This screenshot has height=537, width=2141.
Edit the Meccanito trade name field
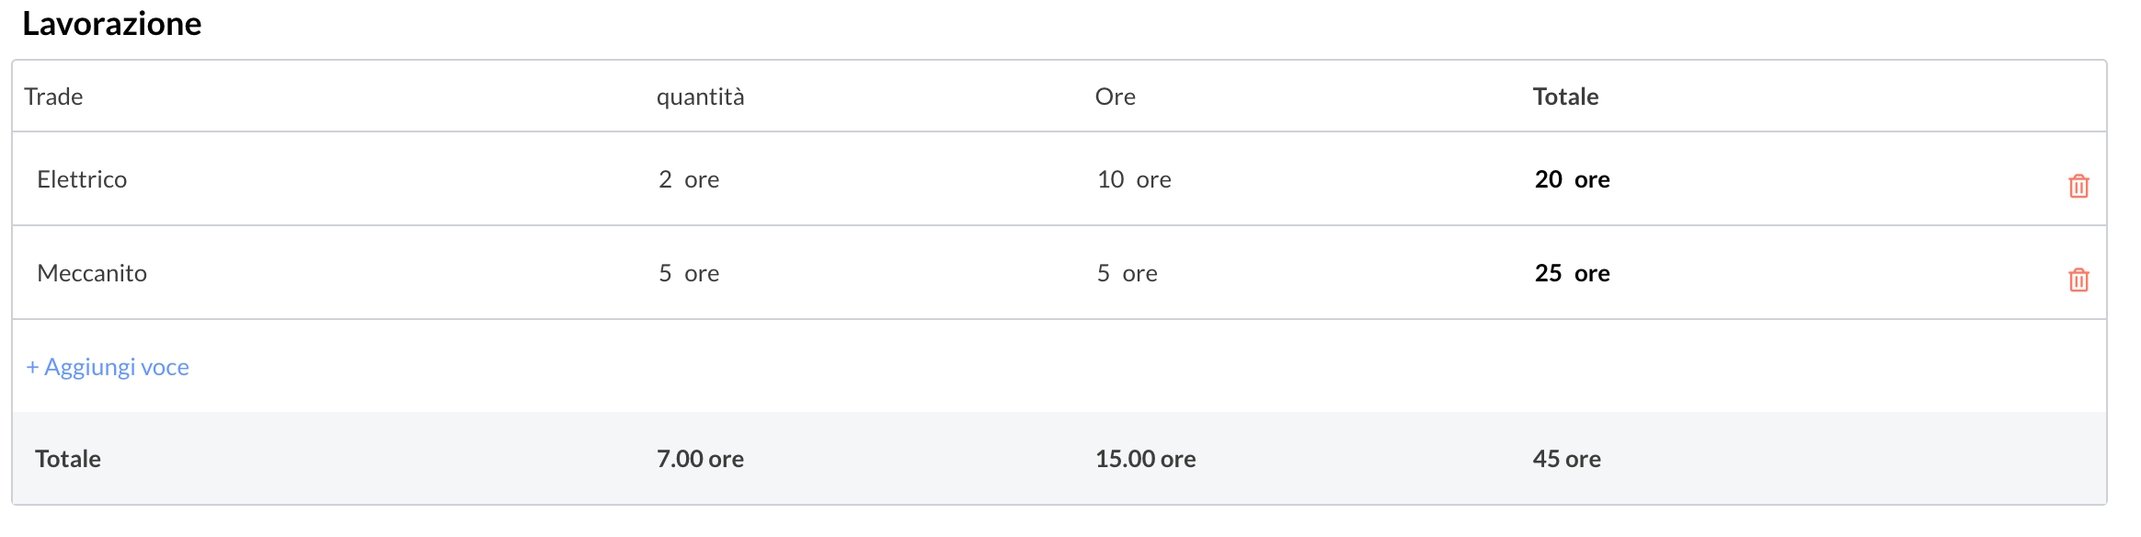92,273
